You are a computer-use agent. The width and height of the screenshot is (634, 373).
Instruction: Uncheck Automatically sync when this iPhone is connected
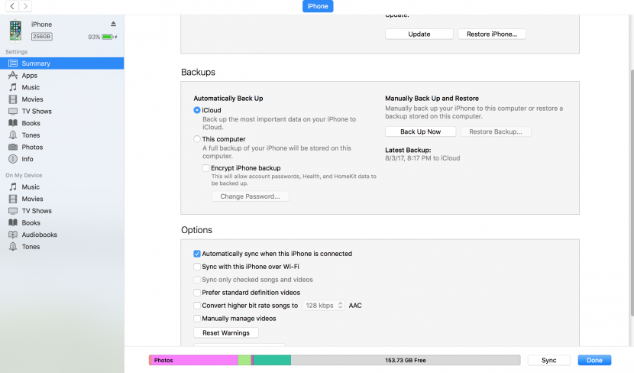pos(197,254)
